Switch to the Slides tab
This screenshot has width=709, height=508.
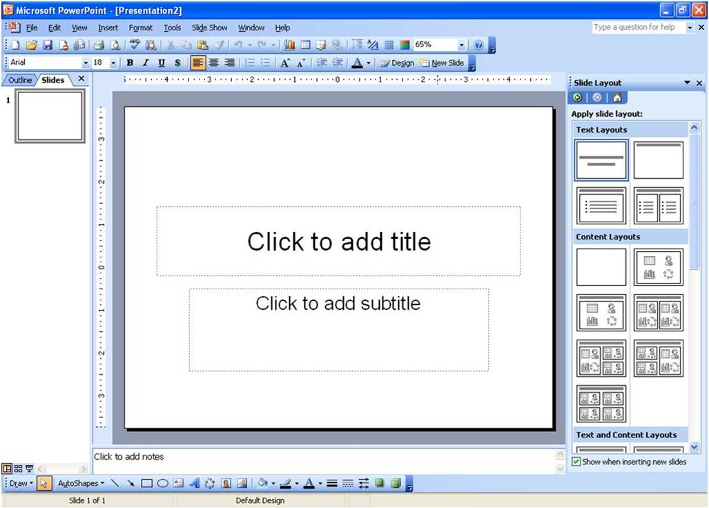(53, 80)
